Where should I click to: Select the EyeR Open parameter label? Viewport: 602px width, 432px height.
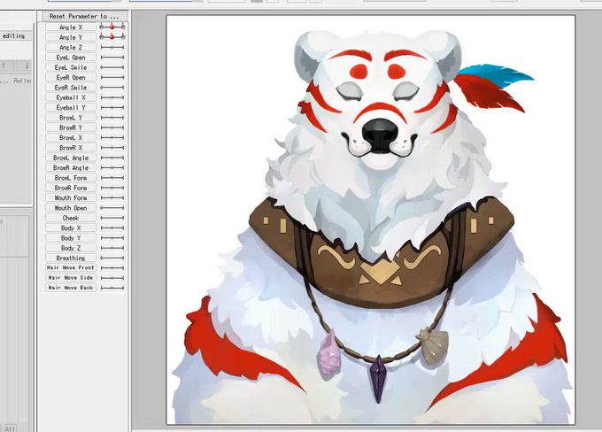coord(71,77)
